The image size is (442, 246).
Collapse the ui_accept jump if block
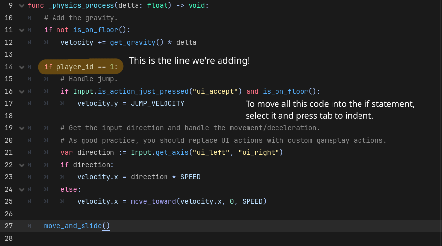click(22, 91)
